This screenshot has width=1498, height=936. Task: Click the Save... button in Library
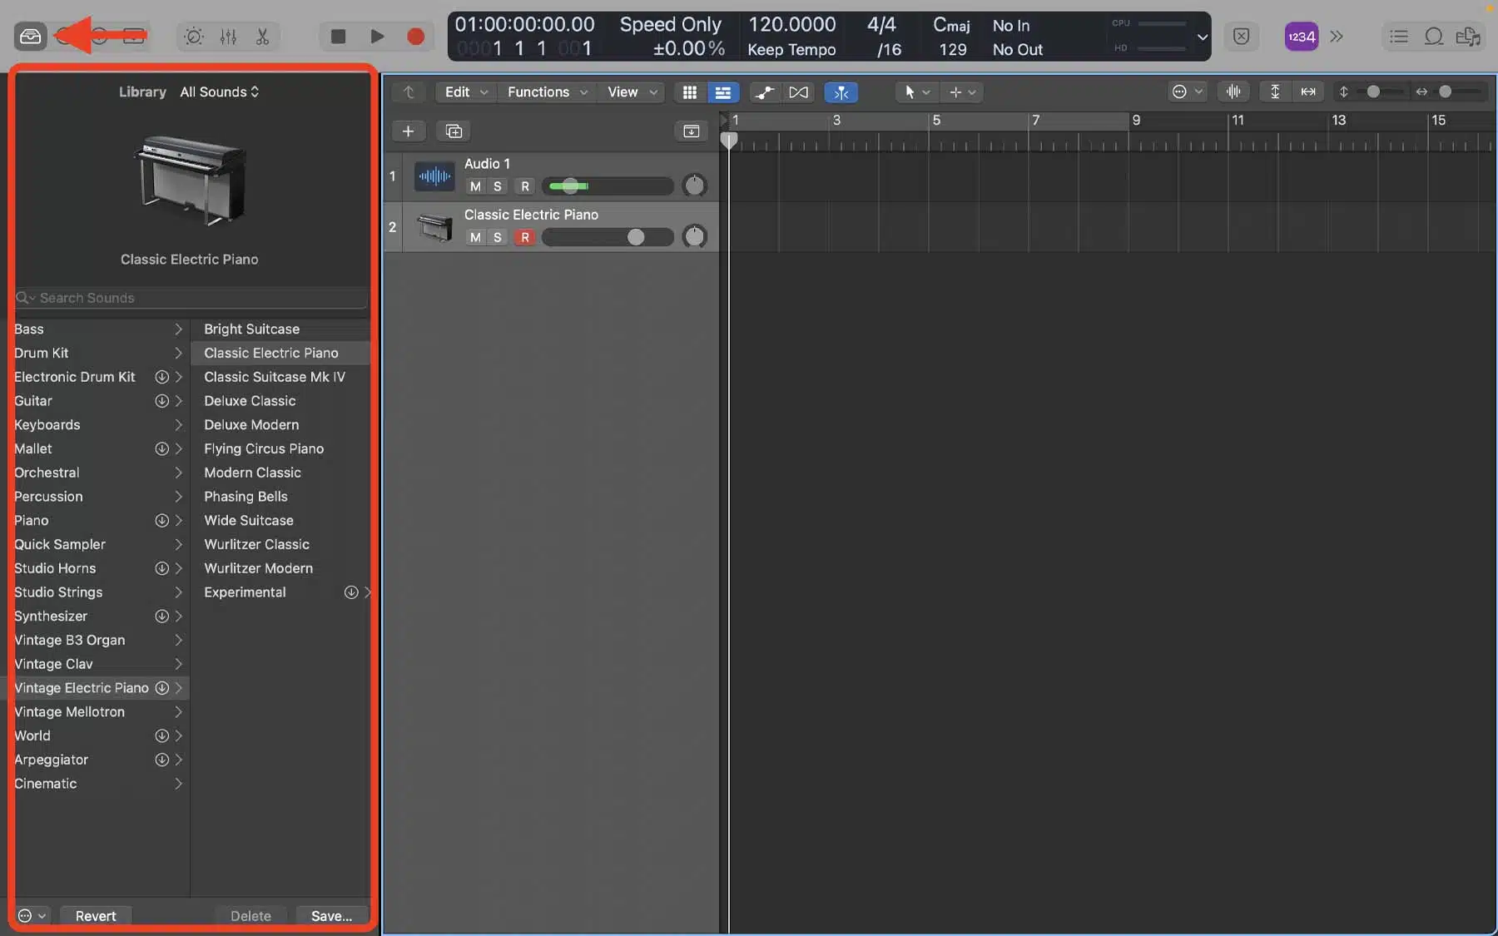pos(331,915)
